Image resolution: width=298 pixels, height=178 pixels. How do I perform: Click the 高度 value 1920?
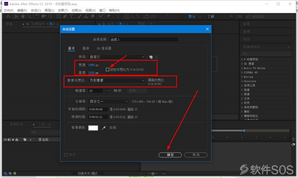tap(91, 73)
